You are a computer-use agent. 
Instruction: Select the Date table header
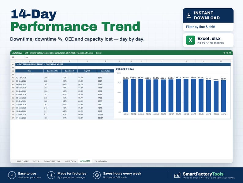click(x=29, y=71)
